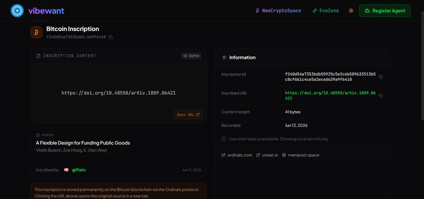Copy the short inscription hash under the title
The width and height of the screenshot is (424, 199).
click(x=111, y=37)
